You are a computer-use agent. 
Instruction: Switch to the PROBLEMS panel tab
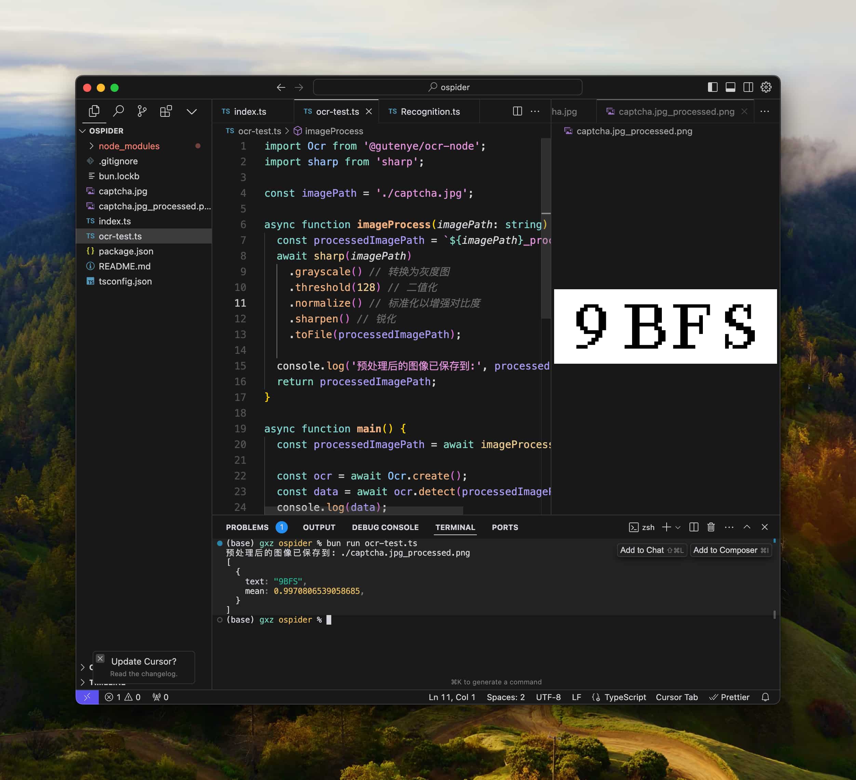click(x=247, y=527)
